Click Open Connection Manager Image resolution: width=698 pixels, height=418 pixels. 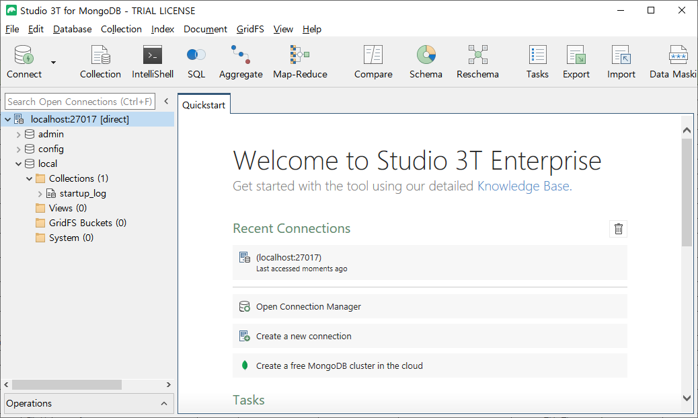[x=430, y=306]
